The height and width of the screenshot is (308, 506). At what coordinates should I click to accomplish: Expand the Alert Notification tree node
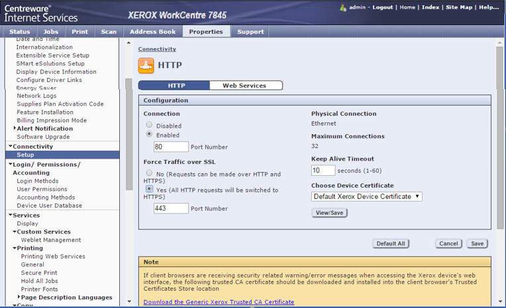(15, 128)
